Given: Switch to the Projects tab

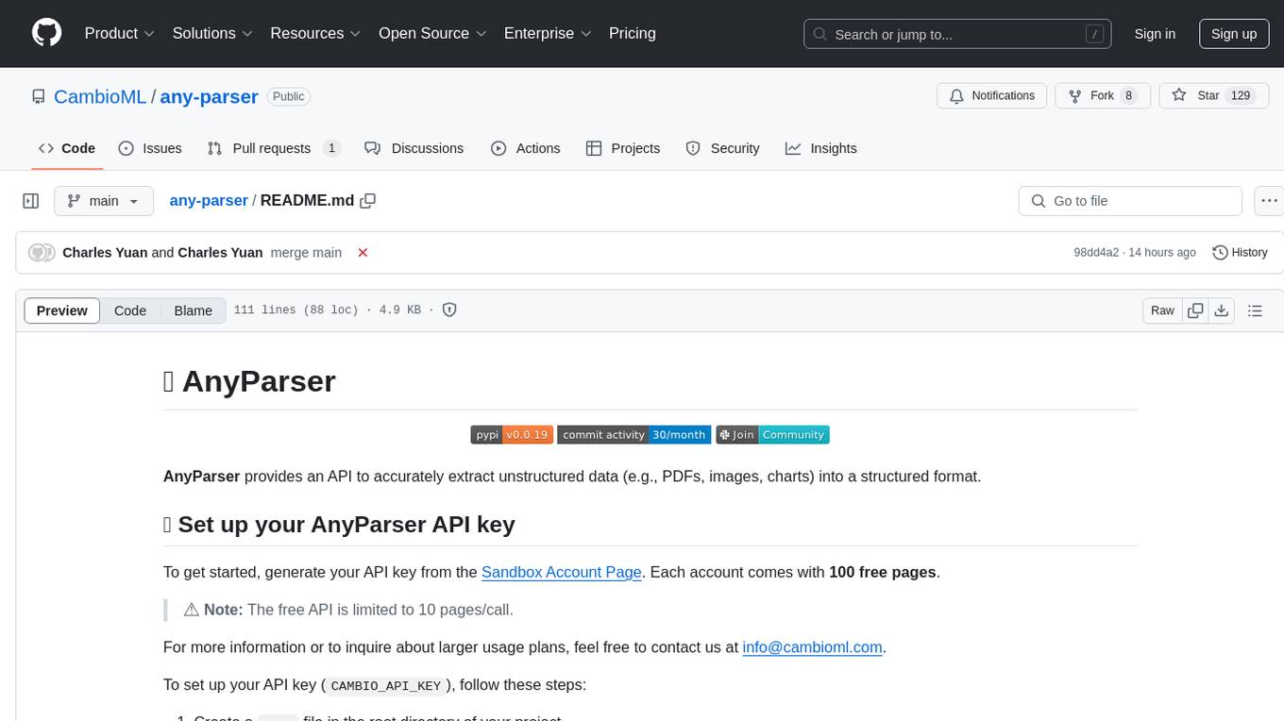Looking at the screenshot, I should pyautogui.click(x=623, y=148).
